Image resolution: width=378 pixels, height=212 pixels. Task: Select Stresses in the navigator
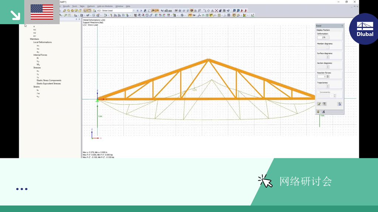37,68
